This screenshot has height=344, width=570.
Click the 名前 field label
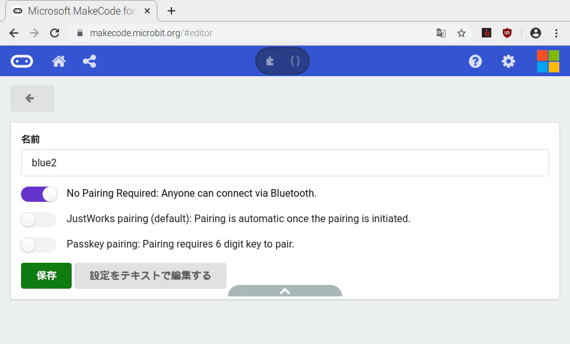point(30,139)
